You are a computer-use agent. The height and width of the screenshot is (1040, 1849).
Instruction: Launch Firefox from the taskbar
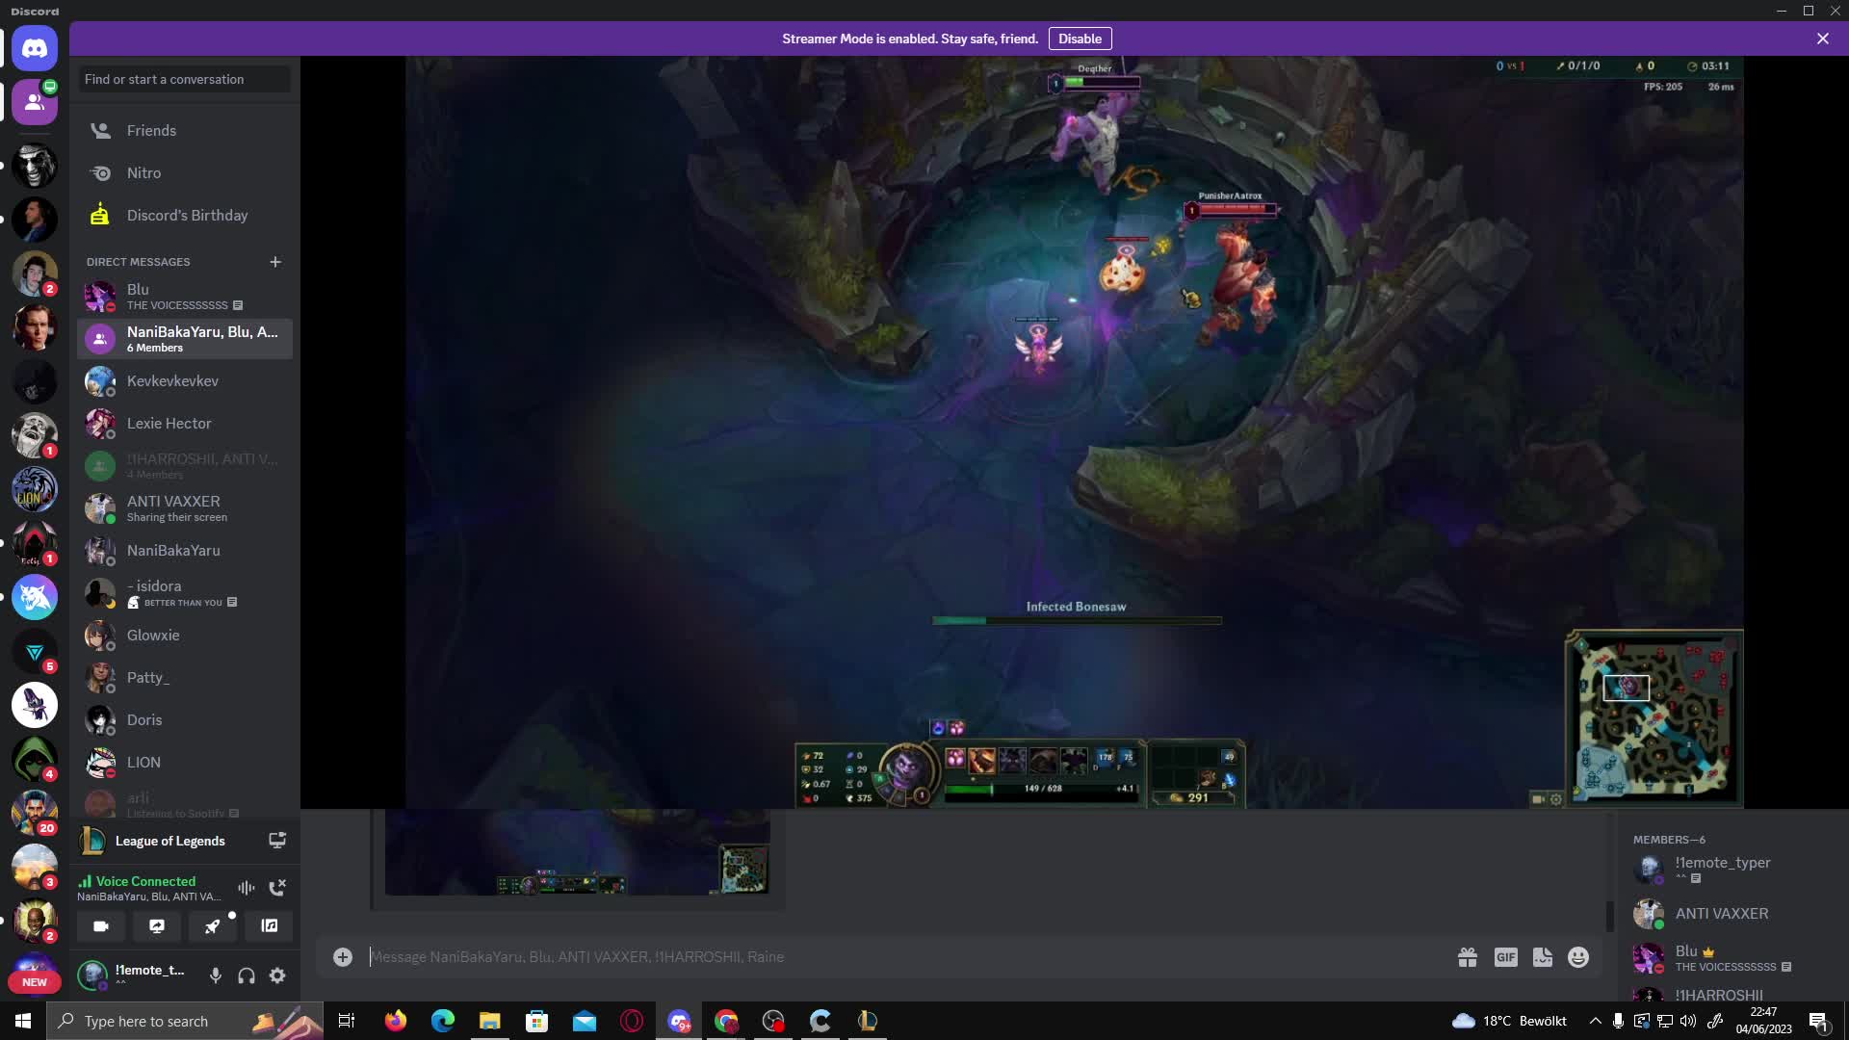pos(396,1021)
